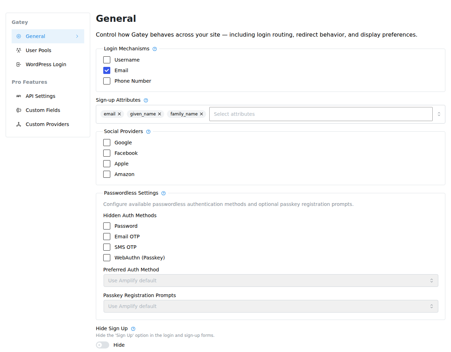Click the User Pools people icon
Screen dimensions: 451x352
click(19, 50)
